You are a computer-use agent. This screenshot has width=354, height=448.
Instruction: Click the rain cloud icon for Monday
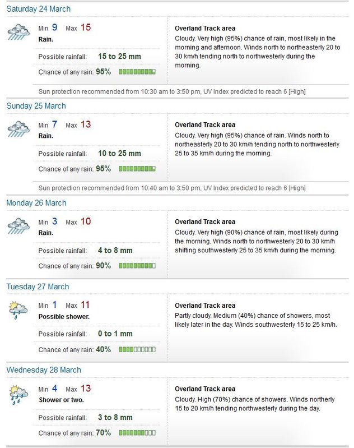tap(18, 226)
